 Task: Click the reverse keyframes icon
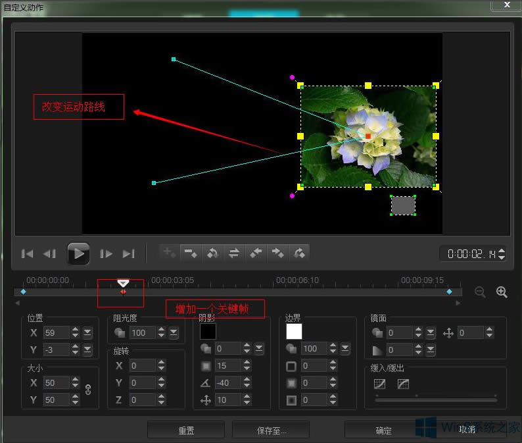212,253
